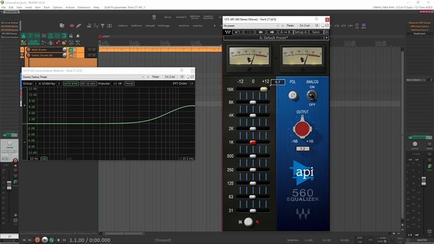434x244 pixels.
Task: Click the Group number field in analyzer
Action: pyautogui.click(x=35, y=83)
